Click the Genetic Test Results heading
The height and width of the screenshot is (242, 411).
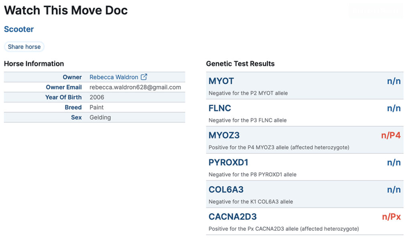[x=240, y=63]
